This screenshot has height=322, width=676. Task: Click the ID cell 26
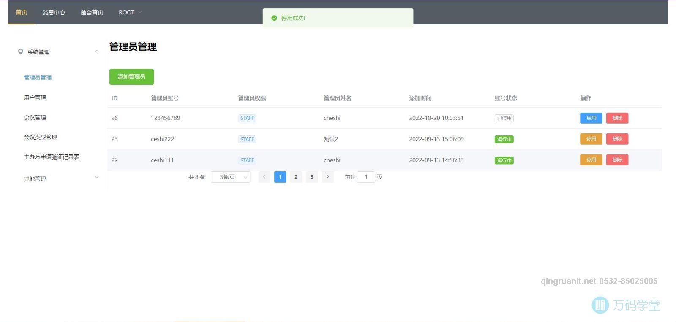click(x=114, y=118)
